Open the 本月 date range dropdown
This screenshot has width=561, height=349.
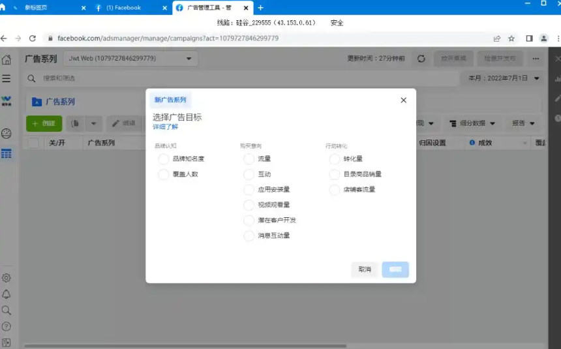click(x=504, y=78)
